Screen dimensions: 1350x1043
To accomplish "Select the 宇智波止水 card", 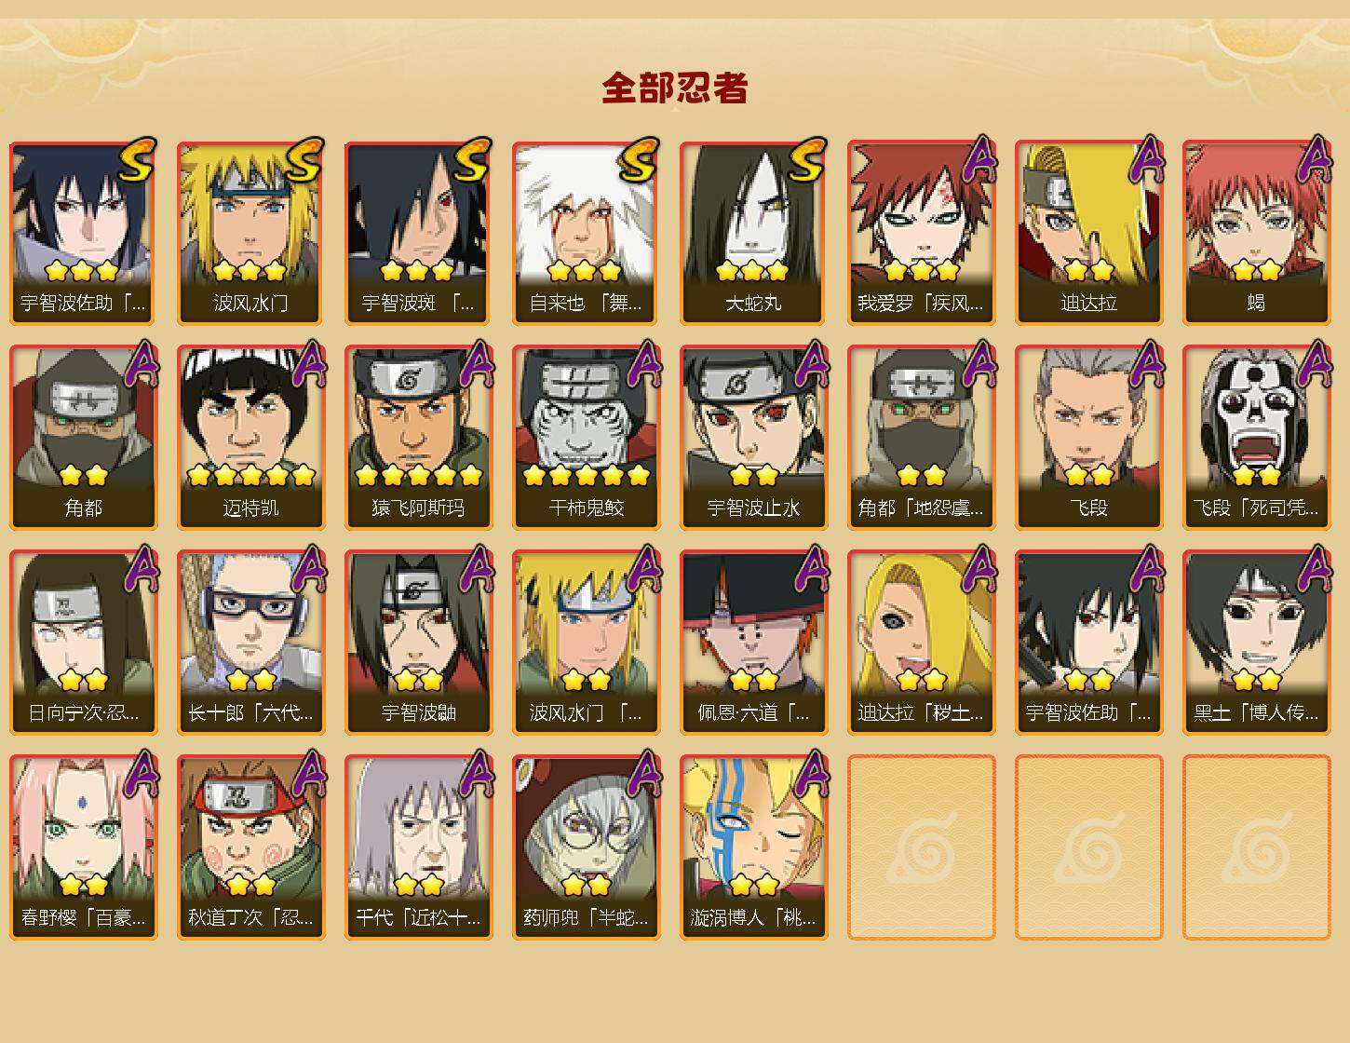I will point(753,438).
